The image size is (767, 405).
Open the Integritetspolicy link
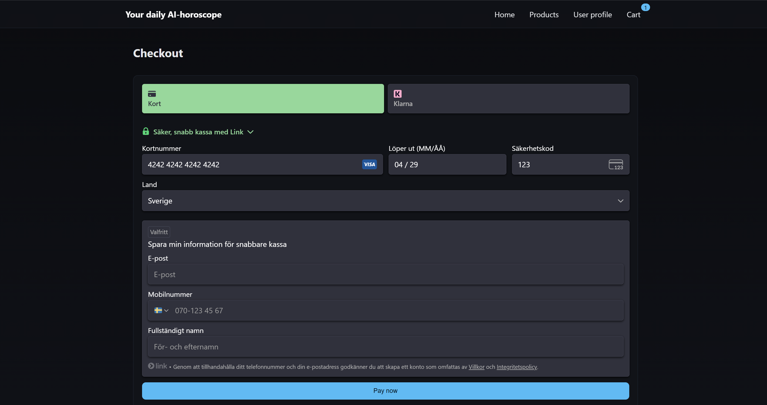click(x=517, y=367)
